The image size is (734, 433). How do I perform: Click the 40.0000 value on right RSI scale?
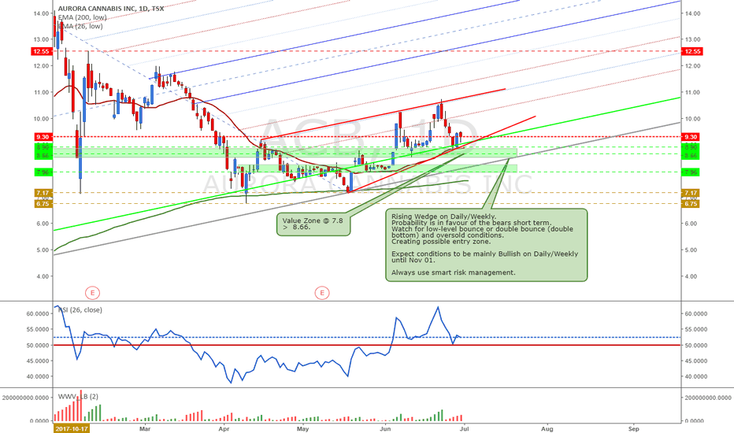tap(695, 376)
